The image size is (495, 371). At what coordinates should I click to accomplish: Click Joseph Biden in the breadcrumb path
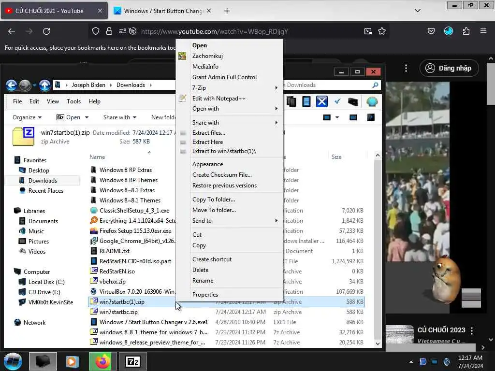[88, 85]
